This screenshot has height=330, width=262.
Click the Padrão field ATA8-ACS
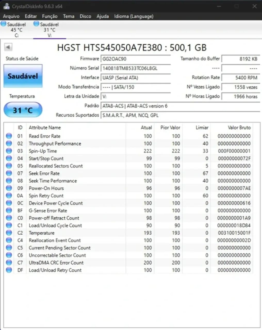pos(180,106)
